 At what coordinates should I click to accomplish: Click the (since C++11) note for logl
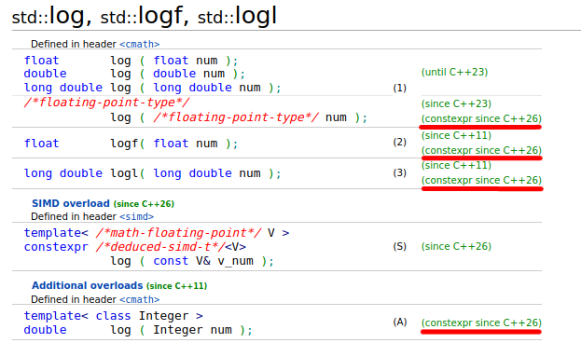click(456, 165)
